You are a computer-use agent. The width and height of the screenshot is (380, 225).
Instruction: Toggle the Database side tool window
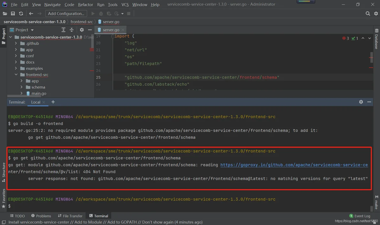[x=377, y=39]
